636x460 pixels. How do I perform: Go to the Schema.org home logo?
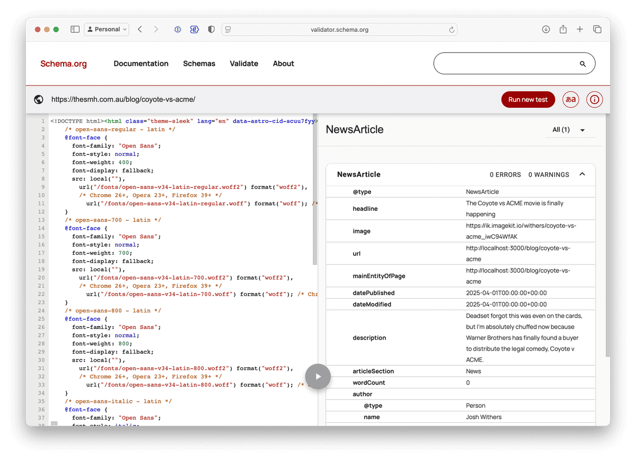[x=64, y=64]
